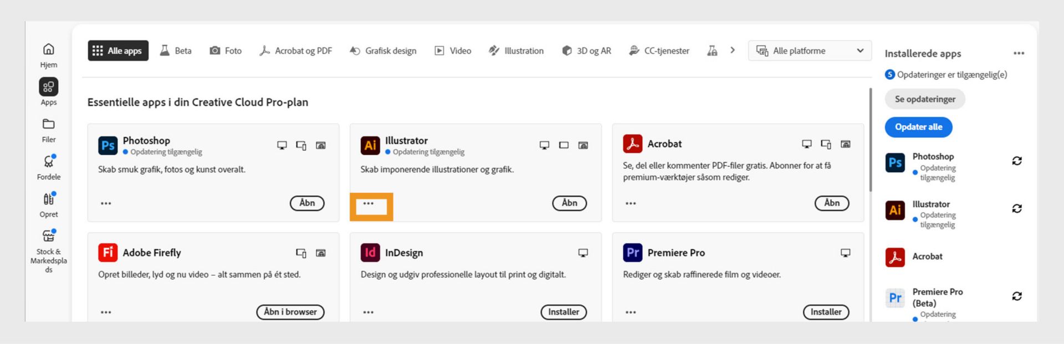
Task: Go to Hjem in the sidebar
Action: click(x=49, y=55)
